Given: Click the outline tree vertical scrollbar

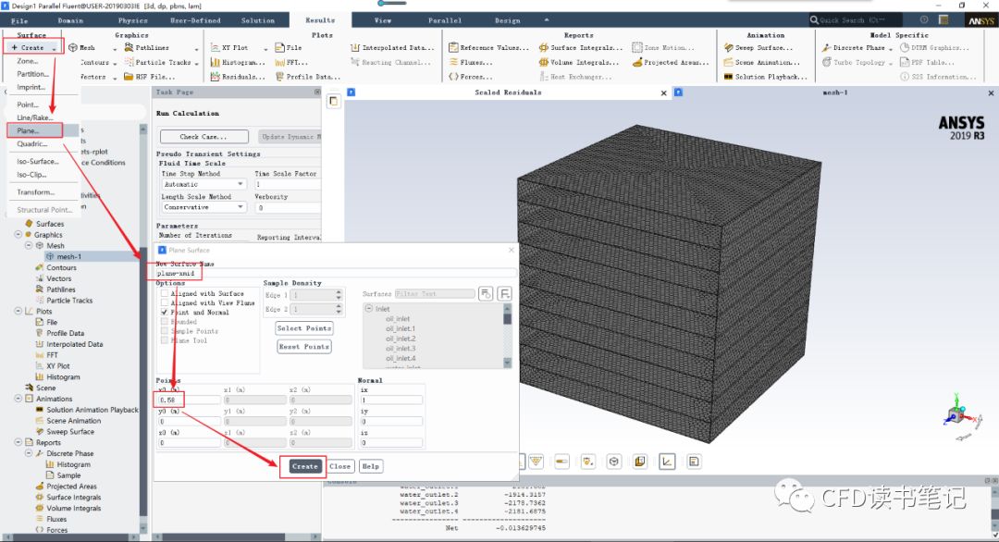Looking at the screenshot, I should click(x=143, y=328).
